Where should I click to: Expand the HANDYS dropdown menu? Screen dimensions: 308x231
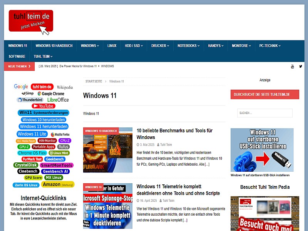[216, 45]
